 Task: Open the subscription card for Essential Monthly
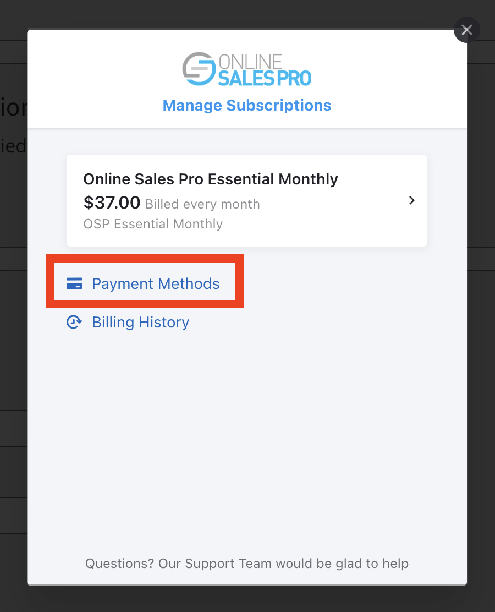click(247, 201)
